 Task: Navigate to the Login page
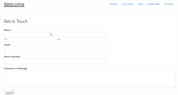tap(140, 4)
